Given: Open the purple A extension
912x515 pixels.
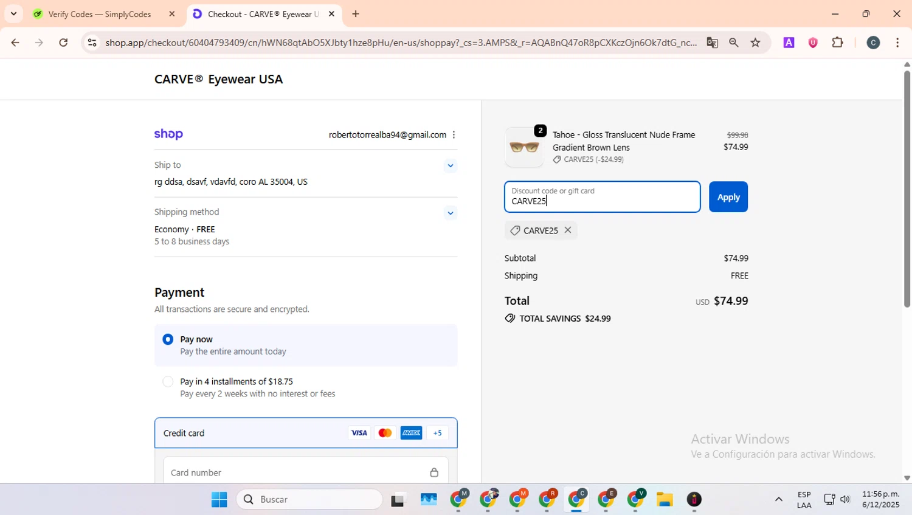Looking at the screenshot, I should point(789,43).
